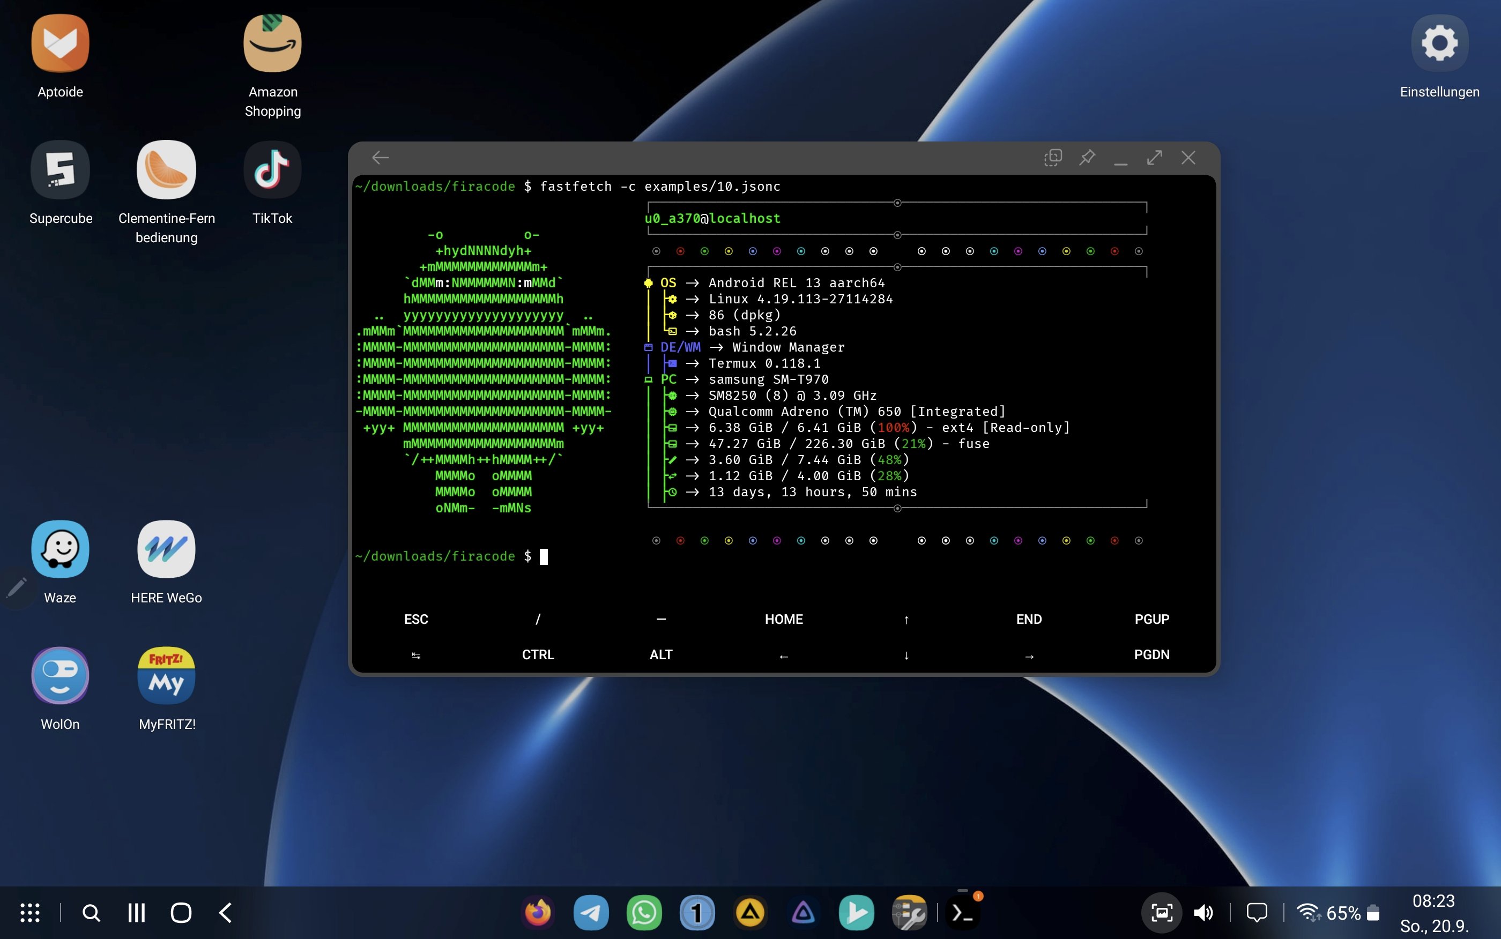Open the taskbar search
Viewport: 1501px width, 939px height.
click(91, 912)
